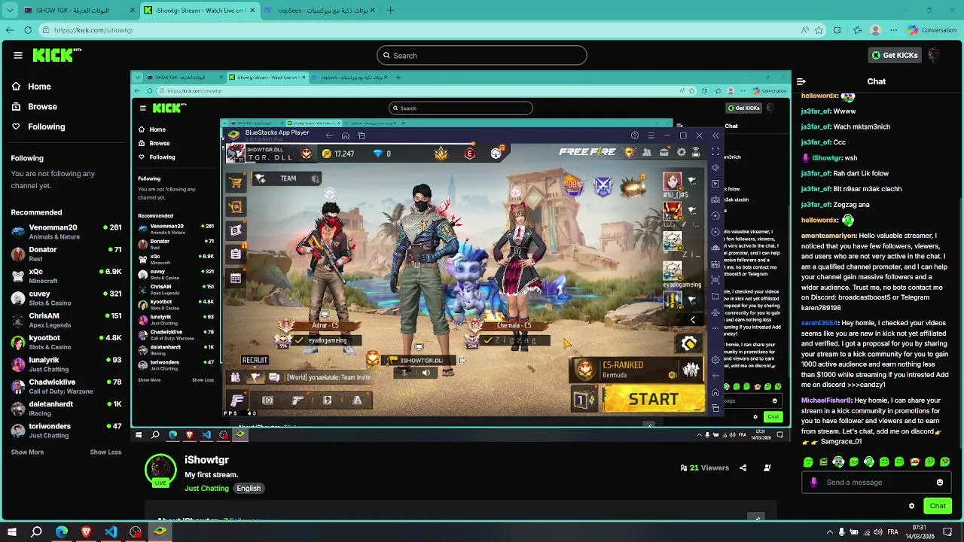Open the FRA language selector in taskbar
The height and width of the screenshot is (542, 964).
pyautogui.click(x=892, y=532)
